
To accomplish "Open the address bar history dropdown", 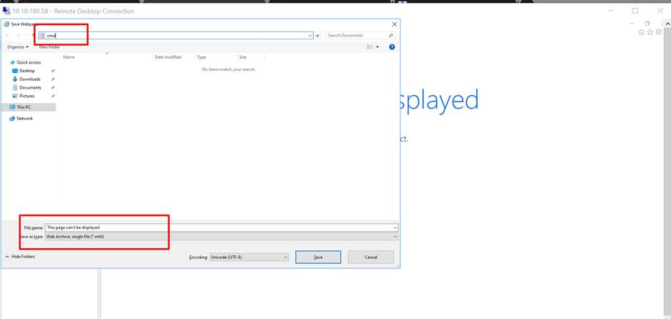I will click(310, 35).
